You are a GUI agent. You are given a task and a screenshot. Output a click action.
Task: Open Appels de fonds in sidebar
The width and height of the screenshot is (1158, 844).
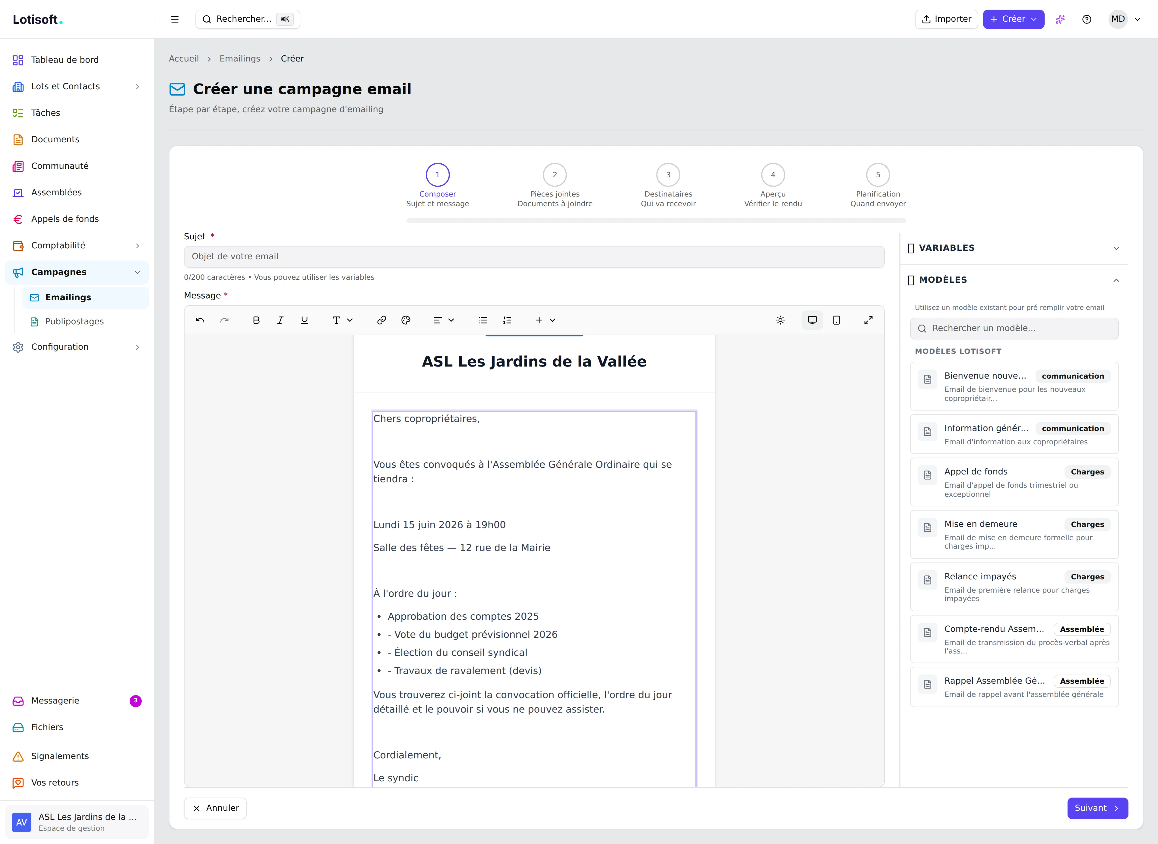click(x=77, y=219)
